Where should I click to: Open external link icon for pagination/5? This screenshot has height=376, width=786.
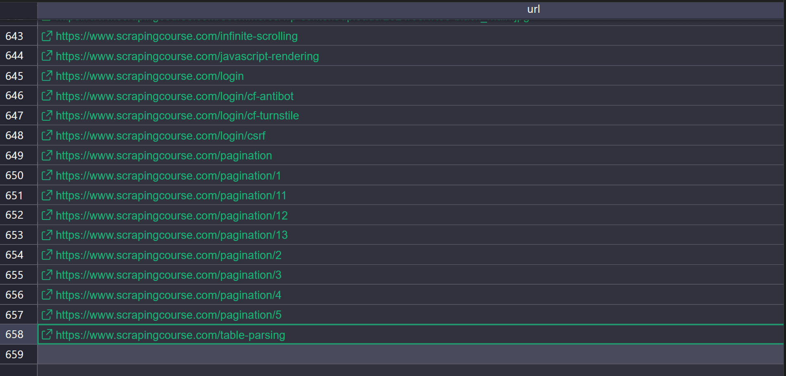(47, 315)
